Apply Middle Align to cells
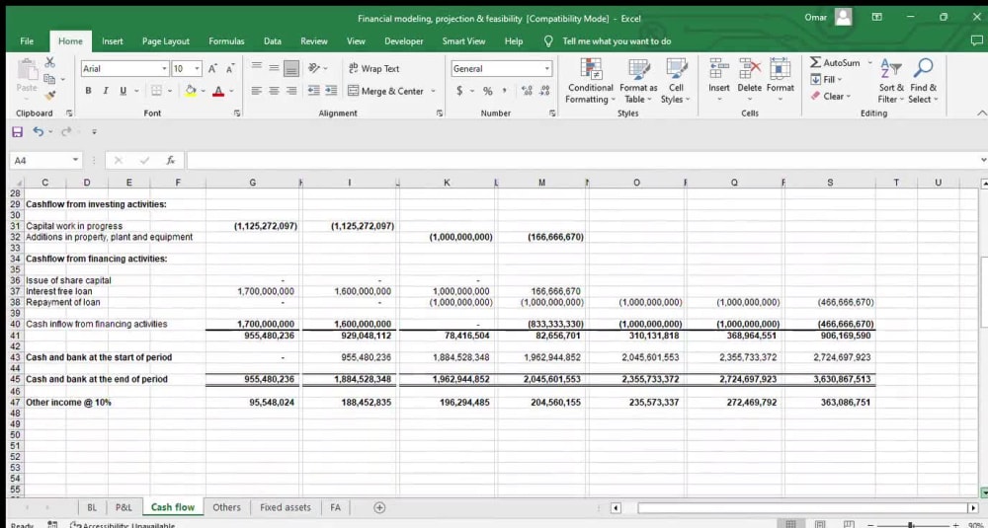 tap(274, 68)
